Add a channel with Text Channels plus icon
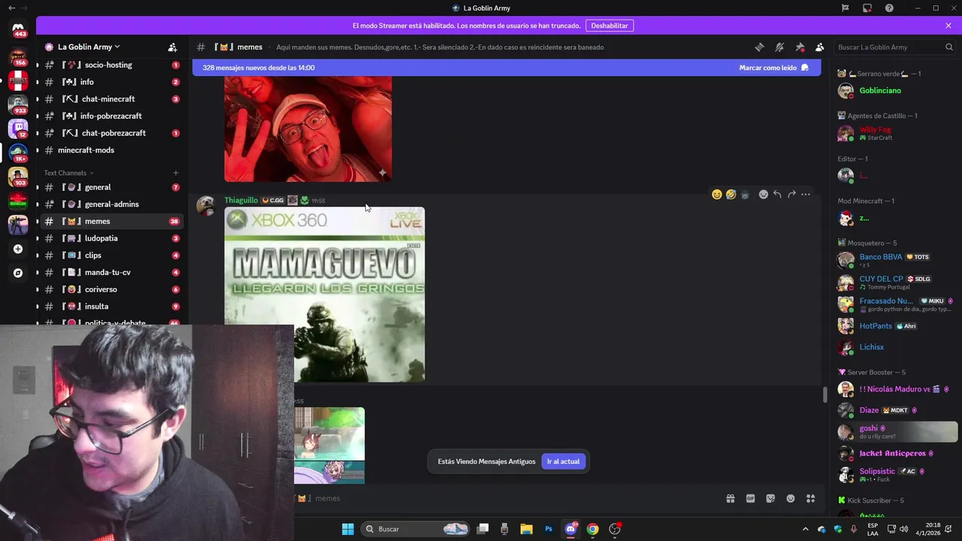The height and width of the screenshot is (541, 962). click(176, 173)
